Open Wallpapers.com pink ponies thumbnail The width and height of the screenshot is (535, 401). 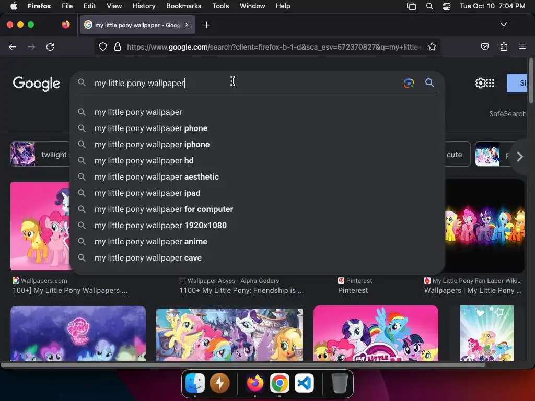[40, 226]
